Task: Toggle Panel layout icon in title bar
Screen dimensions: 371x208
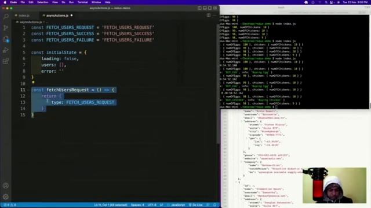Action: (205, 8)
